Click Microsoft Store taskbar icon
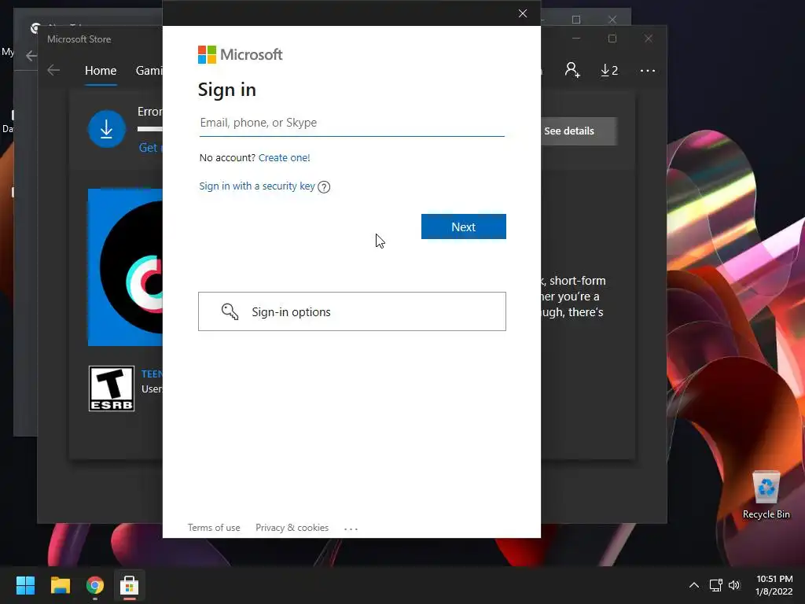This screenshot has height=604, width=805. (x=130, y=585)
